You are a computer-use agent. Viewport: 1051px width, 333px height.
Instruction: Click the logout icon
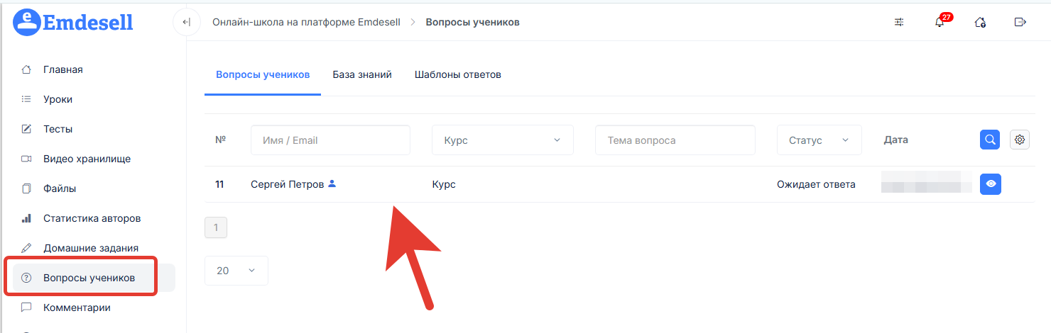pos(1020,22)
